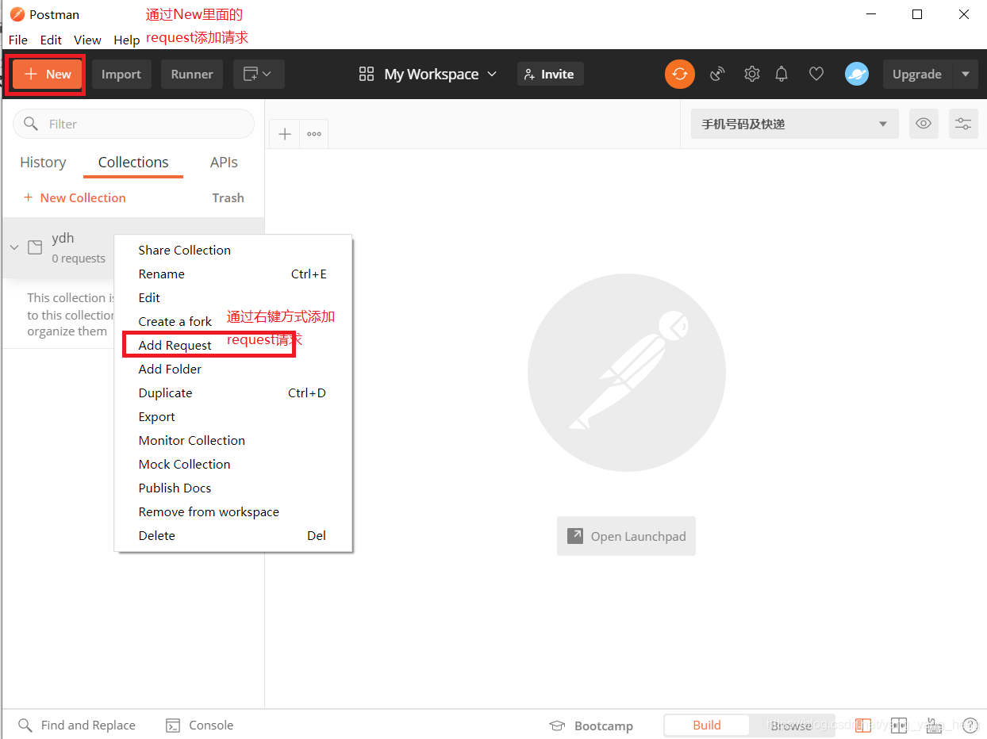Open the Edit menu in the menu bar
This screenshot has height=739, width=987.
[51, 40]
